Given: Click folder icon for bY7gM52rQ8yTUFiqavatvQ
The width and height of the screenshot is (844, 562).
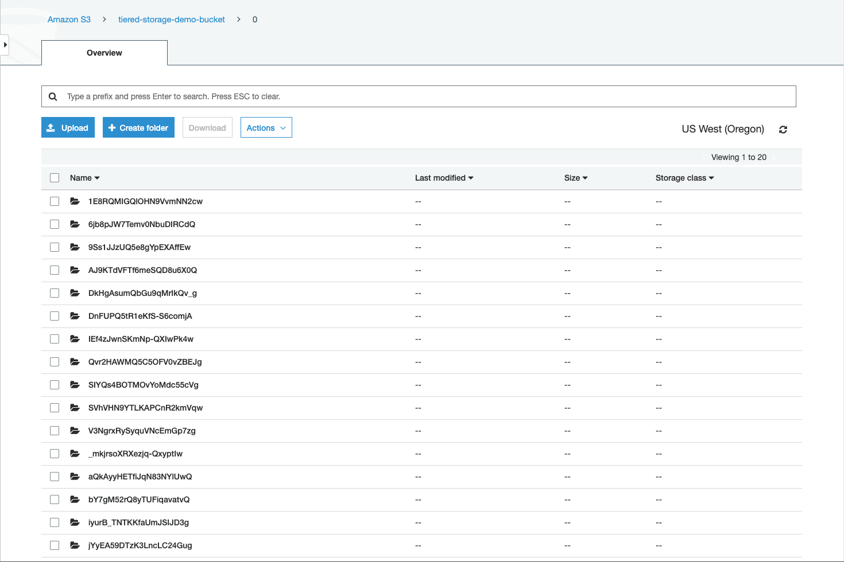Looking at the screenshot, I should coord(75,499).
